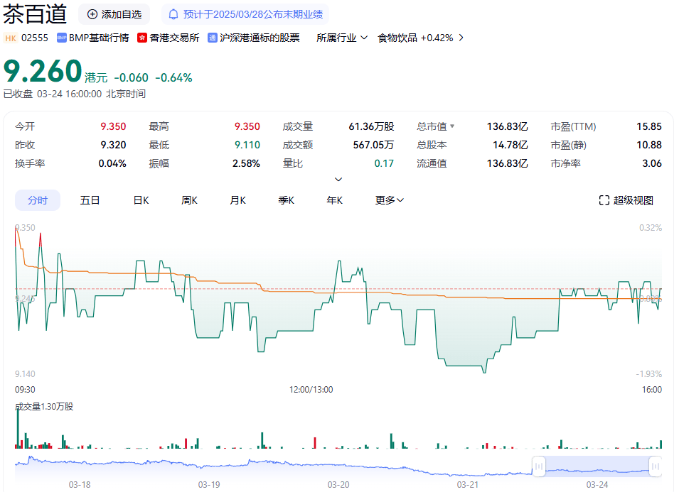Click the right handle of range slider
The width and height of the screenshot is (679, 492).
pos(656,466)
